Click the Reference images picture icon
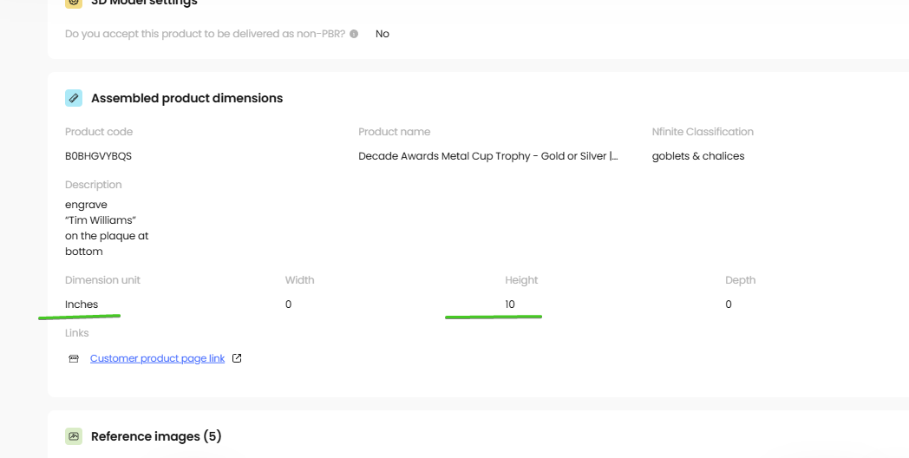909x458 pixels. click(74, 436)
